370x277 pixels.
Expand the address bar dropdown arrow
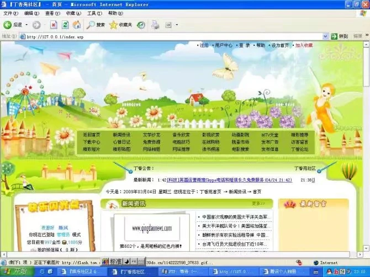click(332, 37)
